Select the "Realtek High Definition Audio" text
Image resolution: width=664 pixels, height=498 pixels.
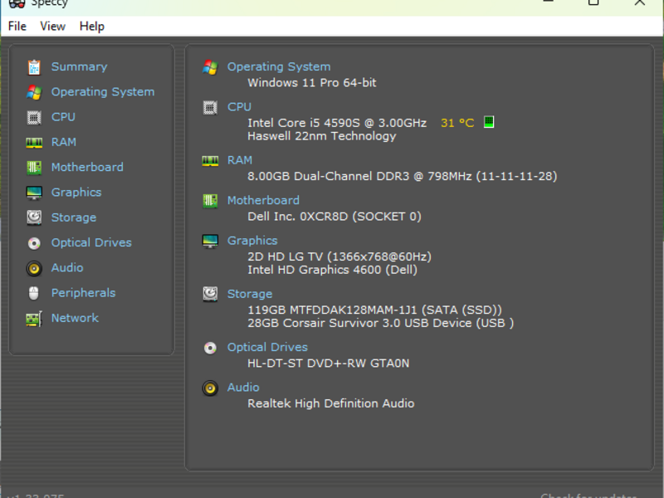(330, 403)
